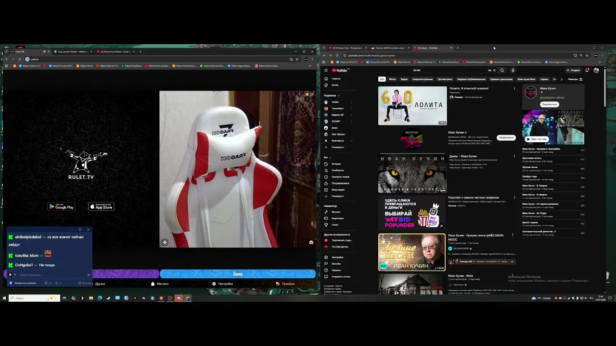
Task: Bookmark the YouTube page with the star icon
Action: point(587,55)
